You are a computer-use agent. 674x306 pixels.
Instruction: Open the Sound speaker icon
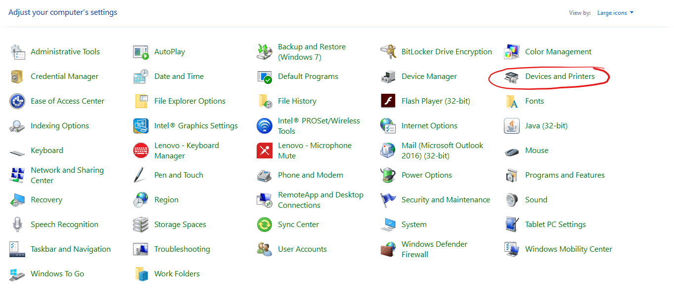coord(512,200)
